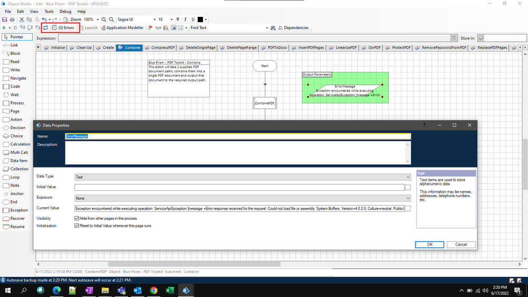Cancel the Data Properties dialog
Image resolution: width=528 pixels, height=297 pixels.
pos(461,245)
